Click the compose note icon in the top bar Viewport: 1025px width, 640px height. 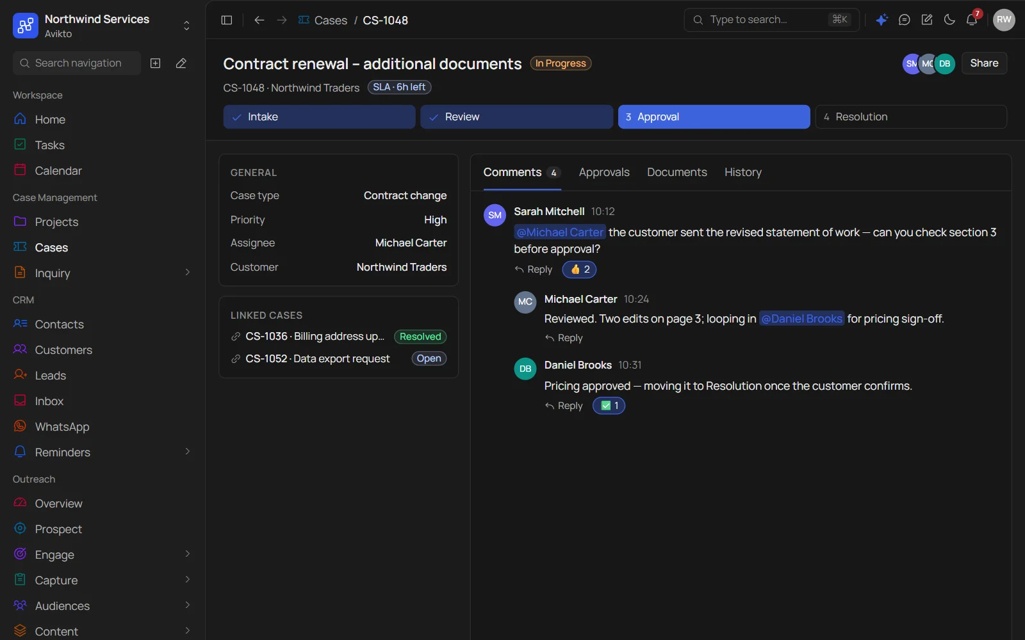[927, 20]
